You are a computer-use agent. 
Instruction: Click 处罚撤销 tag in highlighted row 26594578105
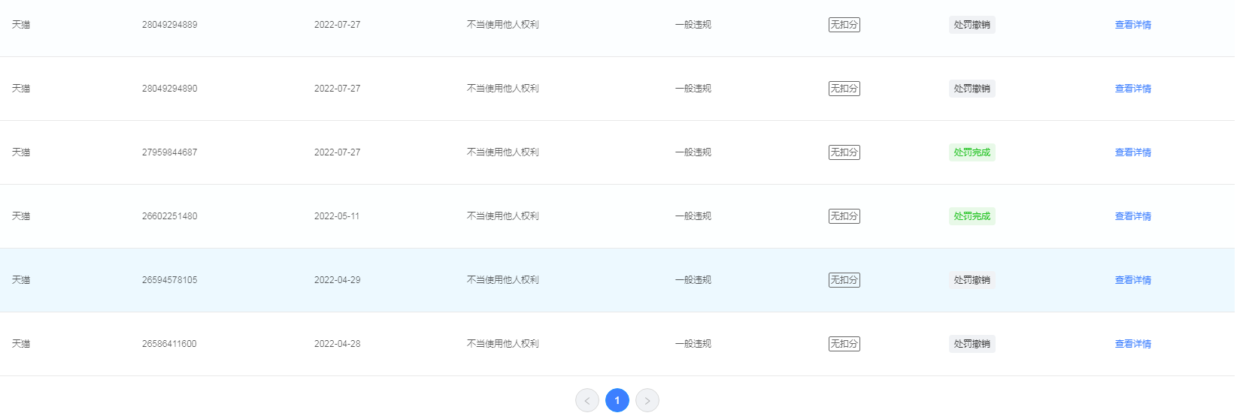click(972, 280)
